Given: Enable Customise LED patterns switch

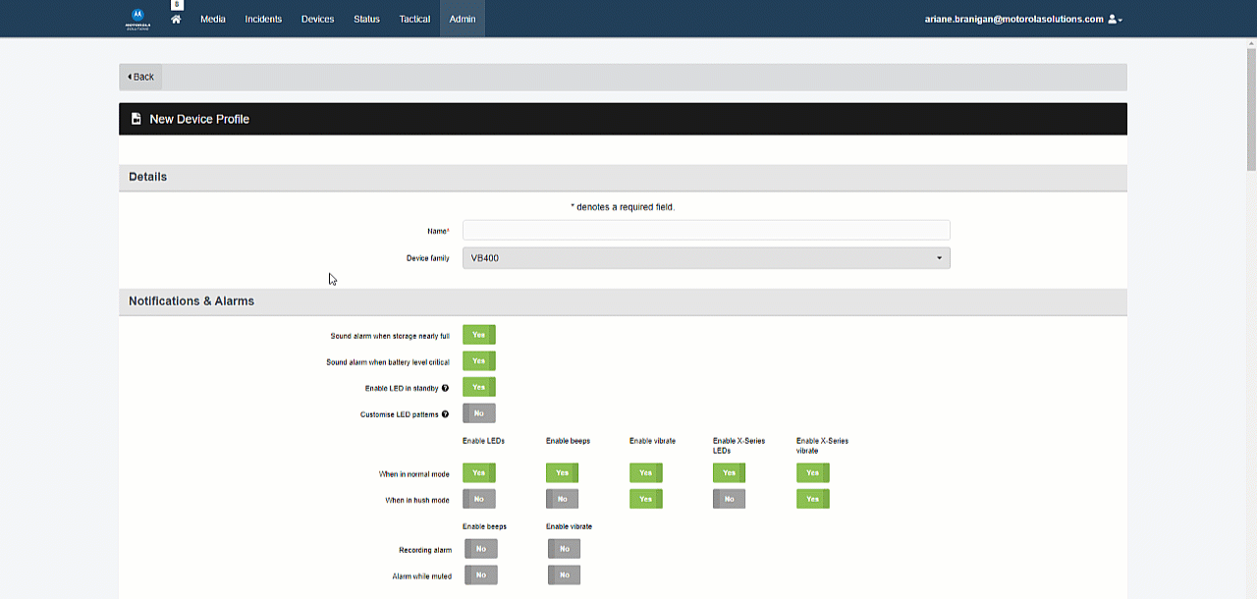Looking at the screenshot, I should (479, 413).
